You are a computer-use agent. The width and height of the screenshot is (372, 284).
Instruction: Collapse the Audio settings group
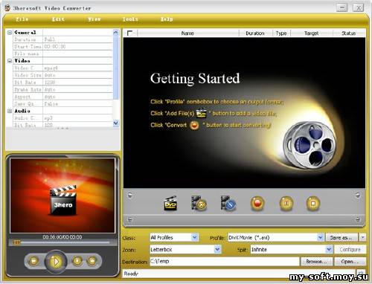(x=10, y=111)
